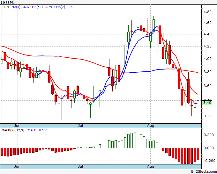Screen dimensions: 217x174
Task: Click the EMA(7) value 3.48
Action: [71, 7]
